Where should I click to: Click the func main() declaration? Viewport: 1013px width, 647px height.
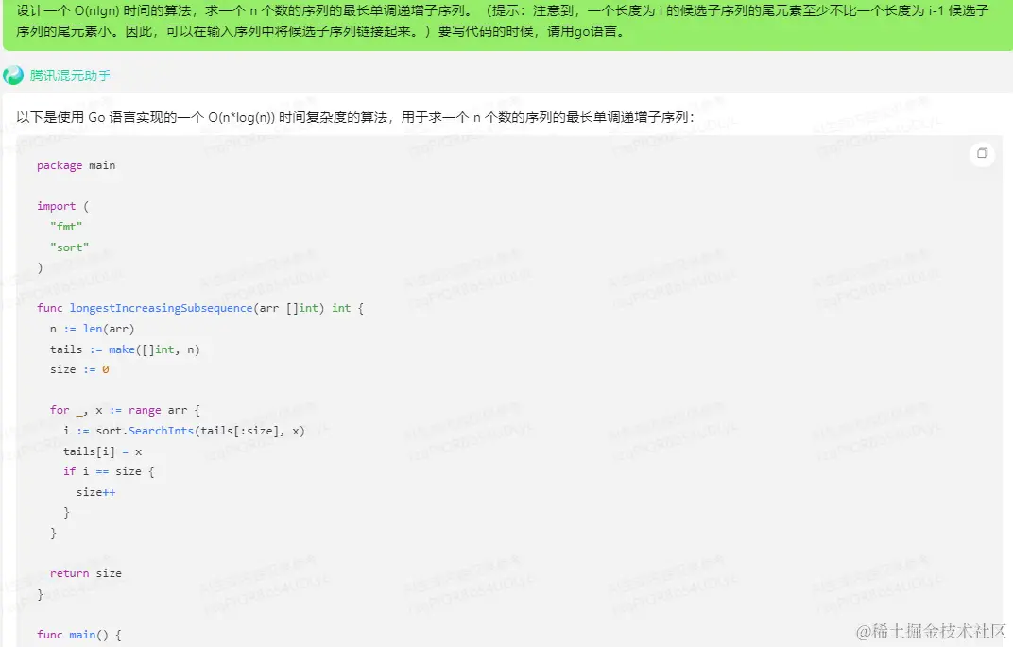[x=76, y=634]
